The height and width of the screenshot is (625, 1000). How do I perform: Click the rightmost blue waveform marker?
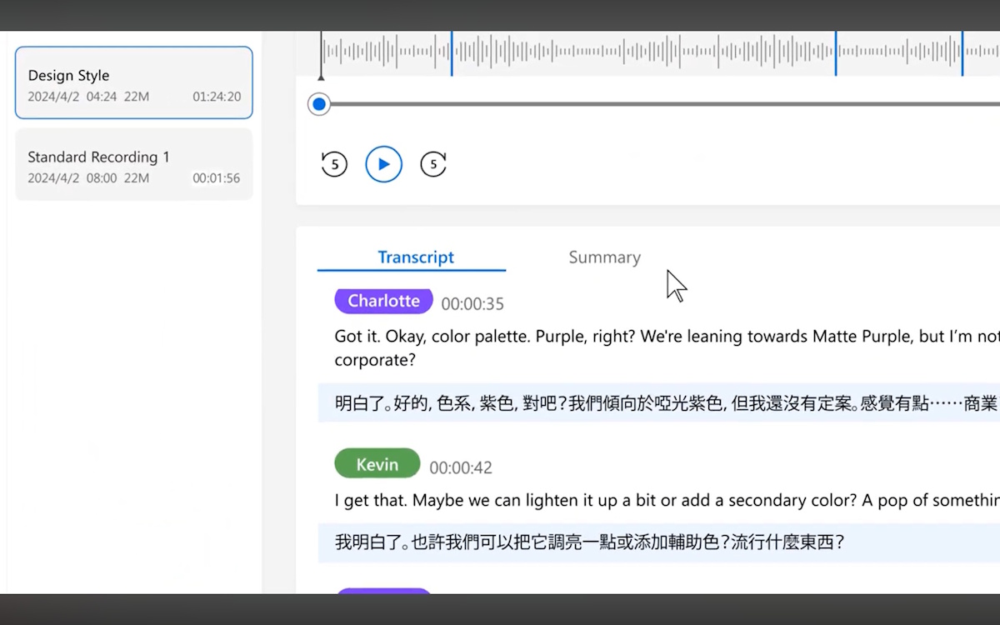coord(962,53)
